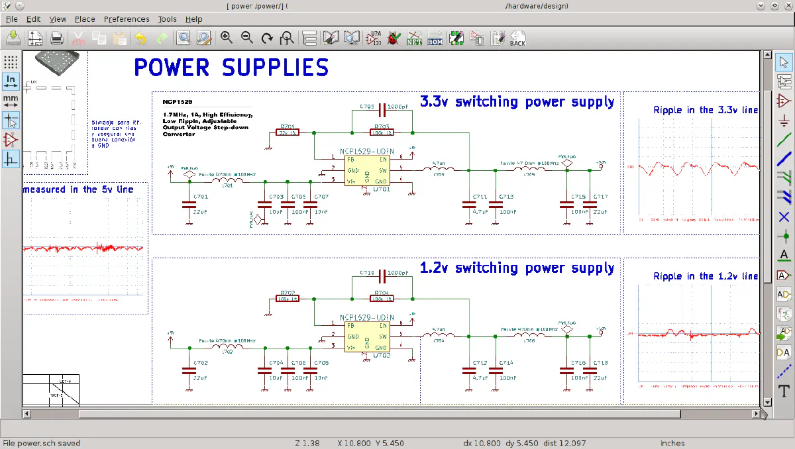Select the graphic dashed line tool
This screenshot has height=449, width=795.
784,372
